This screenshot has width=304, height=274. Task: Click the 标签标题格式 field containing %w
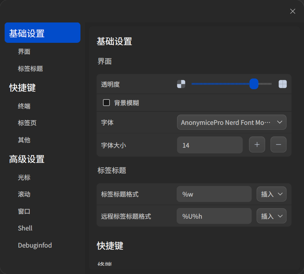[214, 194]
